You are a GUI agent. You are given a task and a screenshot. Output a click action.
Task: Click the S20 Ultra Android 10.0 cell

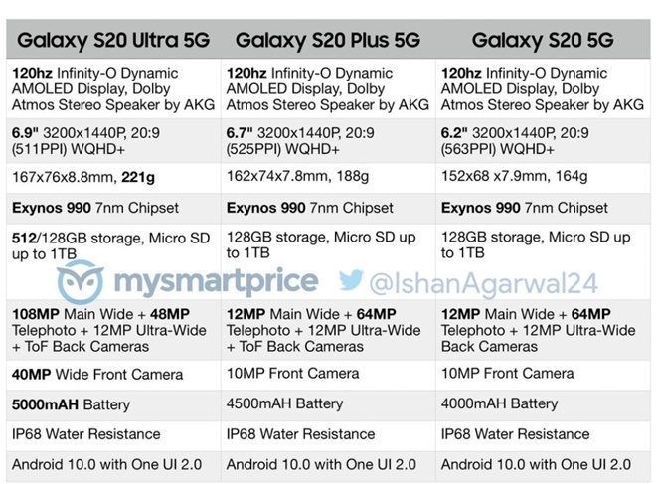click(x=113, y=465)
